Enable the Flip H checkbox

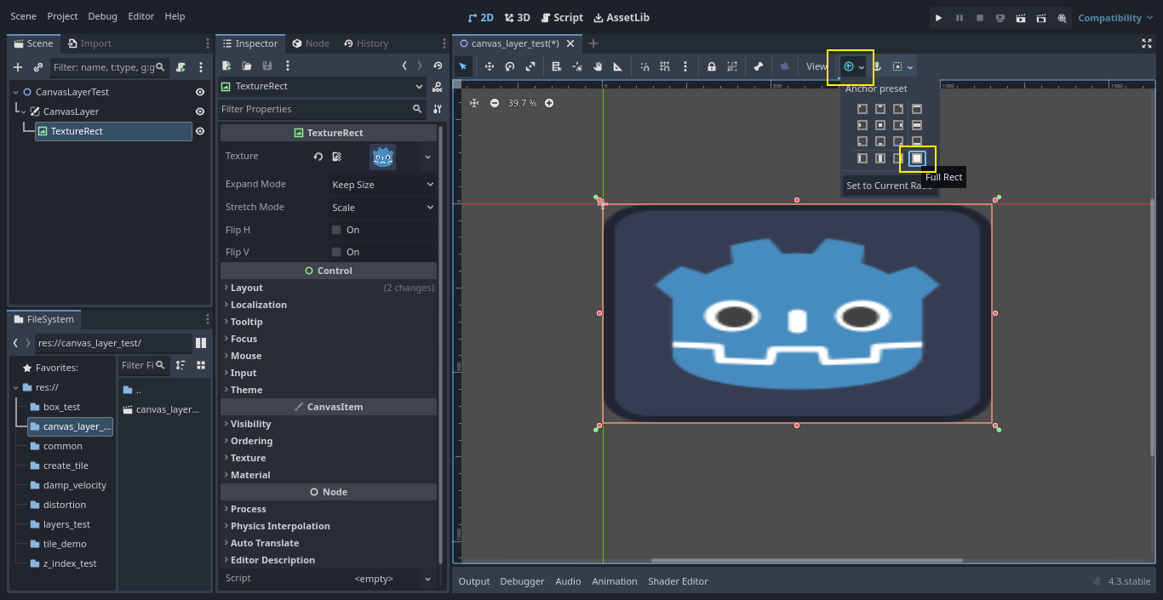point(336,230)
